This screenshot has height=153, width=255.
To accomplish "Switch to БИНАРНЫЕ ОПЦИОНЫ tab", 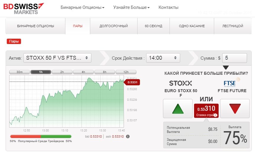I will coord(35,26).
